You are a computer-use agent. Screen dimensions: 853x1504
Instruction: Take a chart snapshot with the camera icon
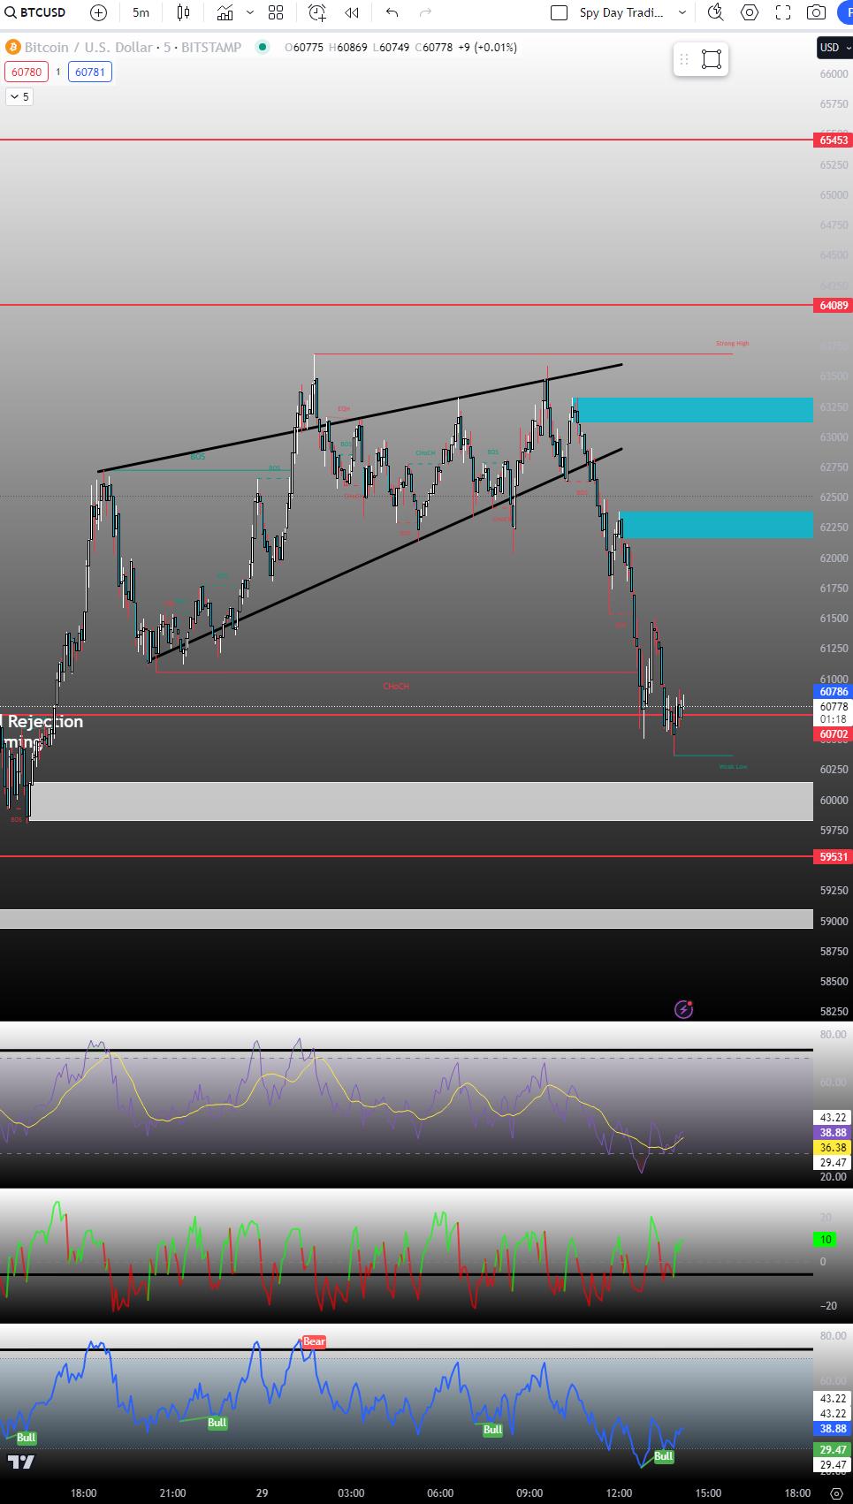817,12
